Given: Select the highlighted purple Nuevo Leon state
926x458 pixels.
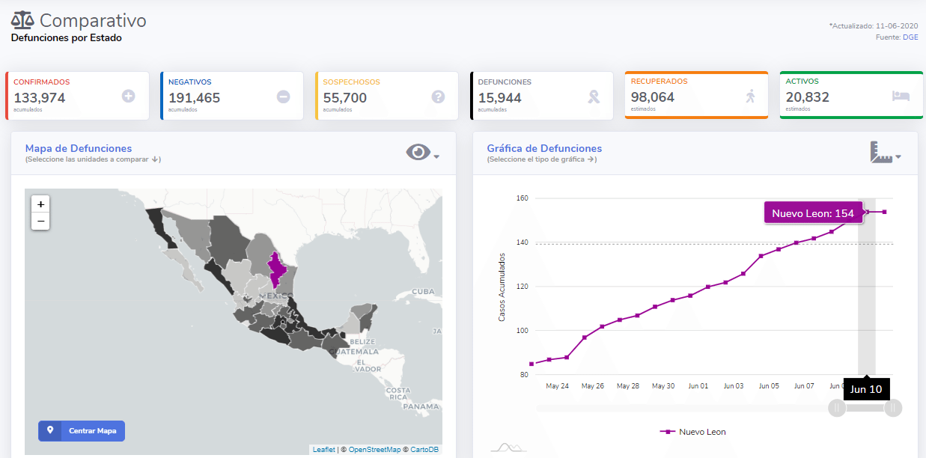Looking at the screenshot, I should (277, 269).
